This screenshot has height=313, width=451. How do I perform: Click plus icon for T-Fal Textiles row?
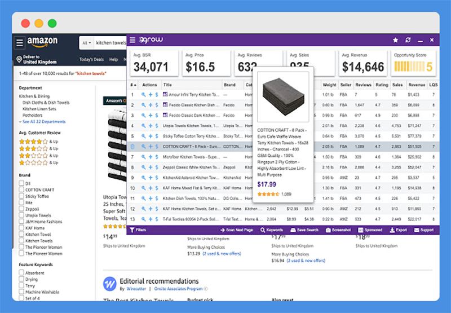[x=151, y=219]
